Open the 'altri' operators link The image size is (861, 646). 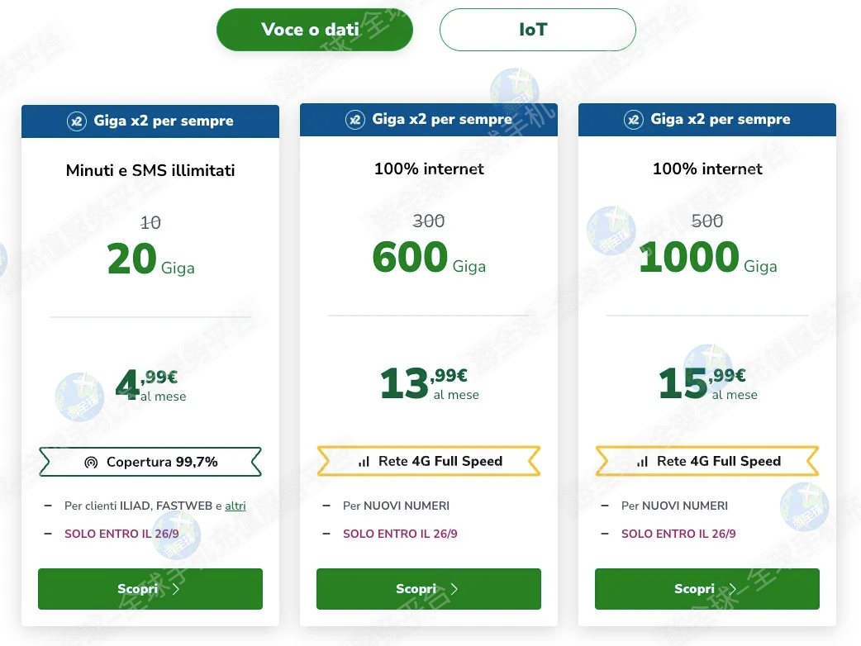coord(235,506)
